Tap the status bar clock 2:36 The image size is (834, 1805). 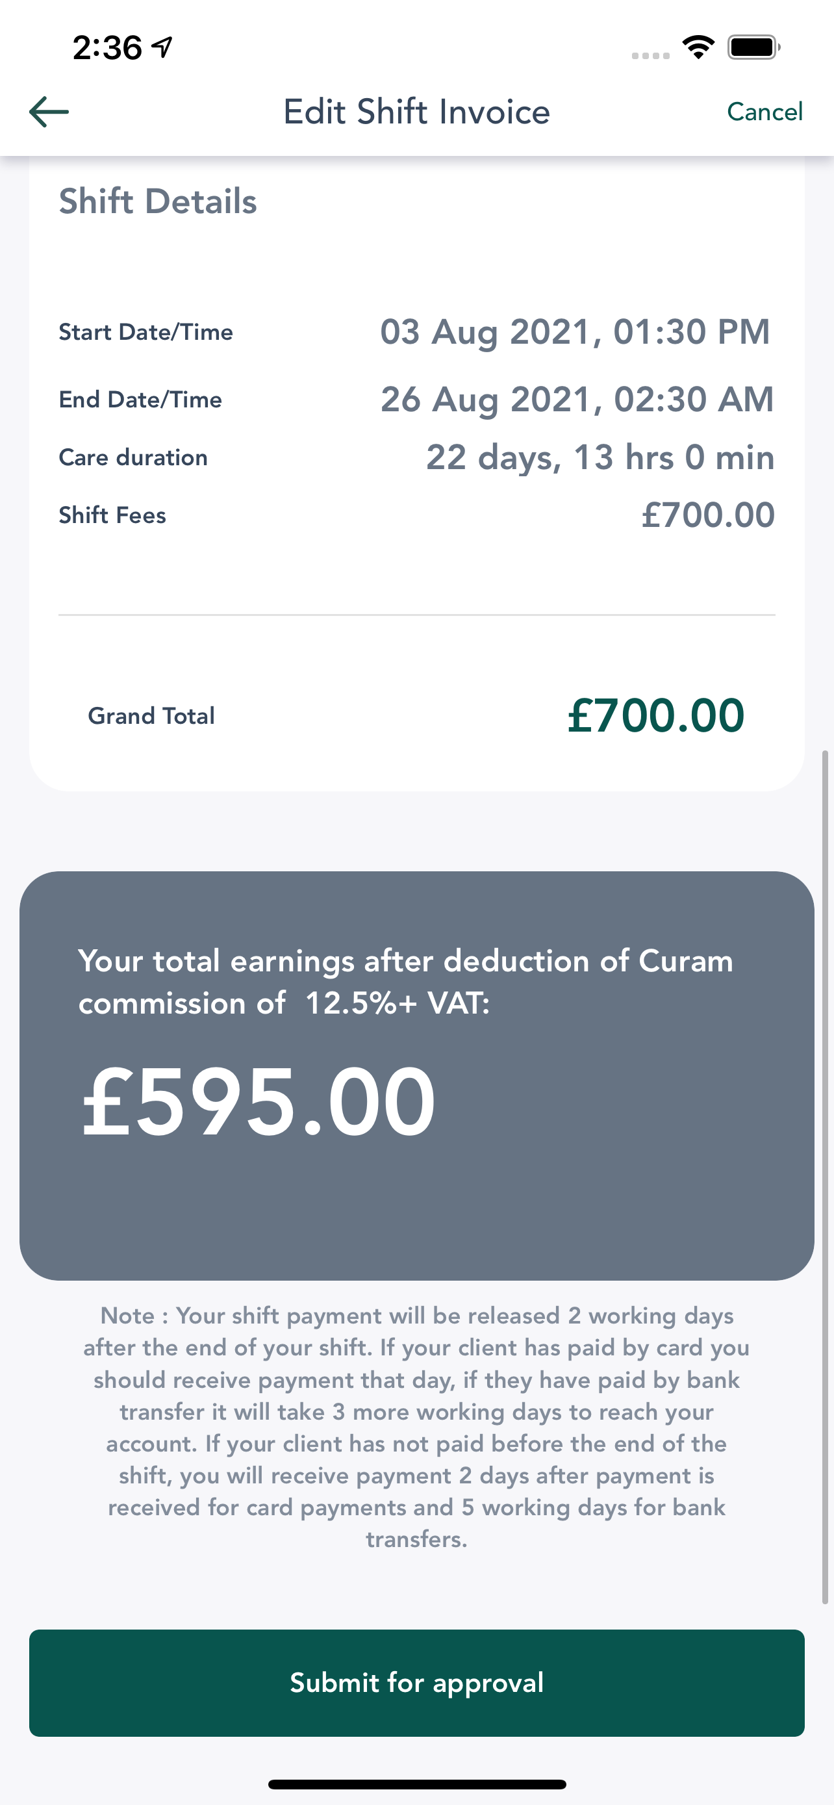pyautogui.click(x=107, y=47)
